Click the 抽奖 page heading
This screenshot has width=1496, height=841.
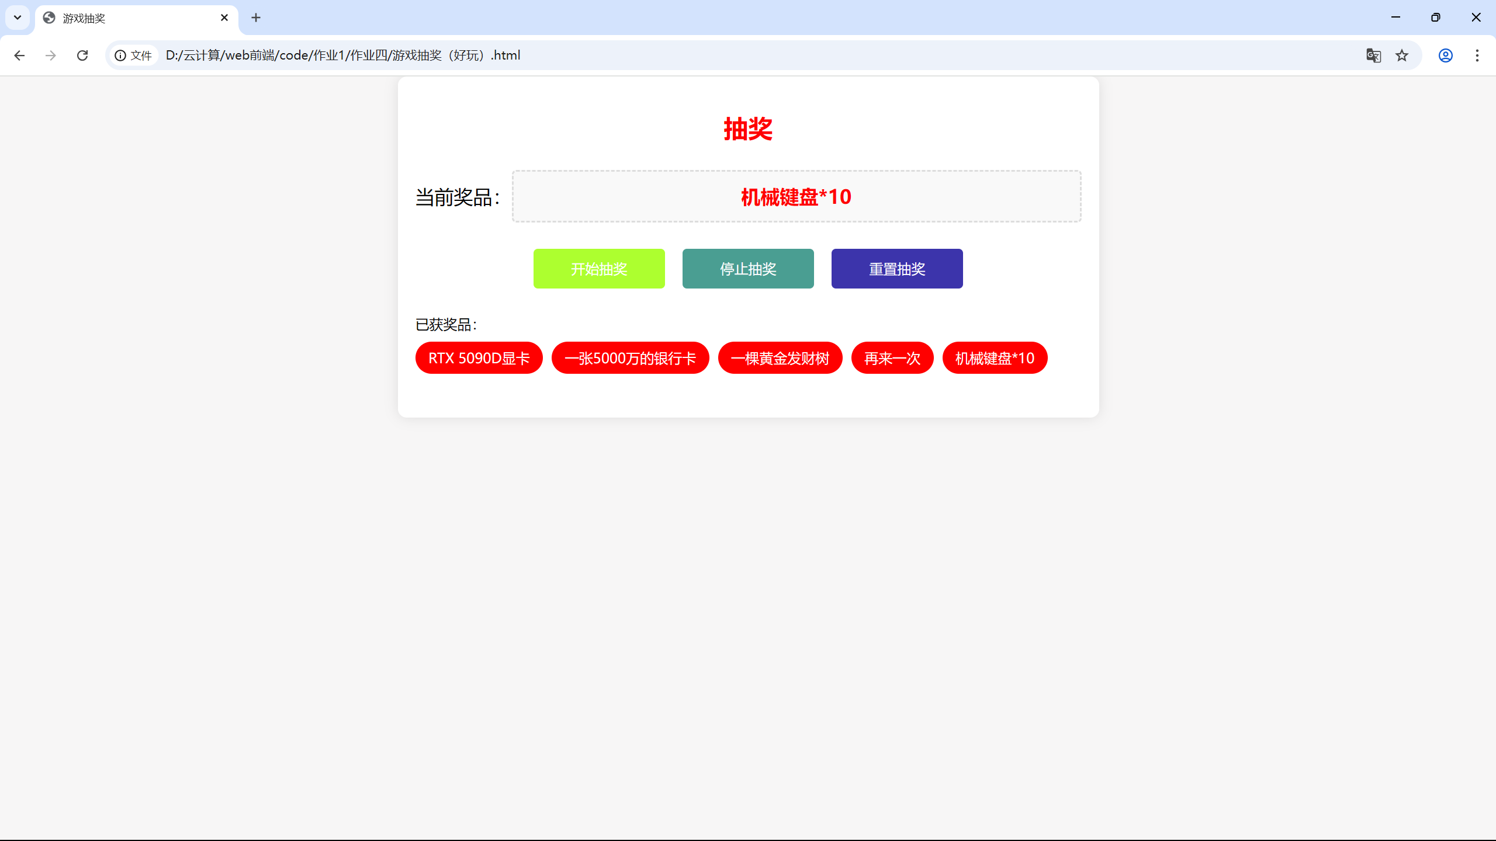[x=748, y=129]
